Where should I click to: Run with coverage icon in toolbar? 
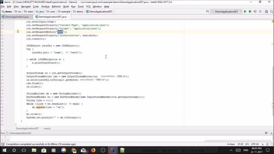coord(255,12)
